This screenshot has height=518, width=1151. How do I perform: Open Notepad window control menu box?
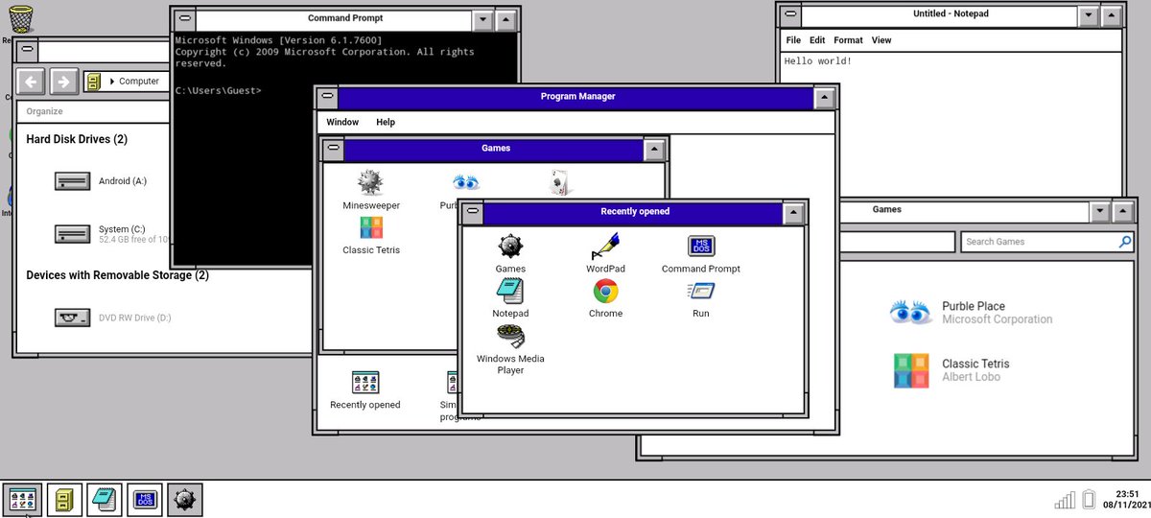coord(789,14)
